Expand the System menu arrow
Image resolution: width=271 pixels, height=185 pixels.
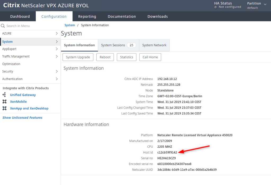[x=57, y=41]
